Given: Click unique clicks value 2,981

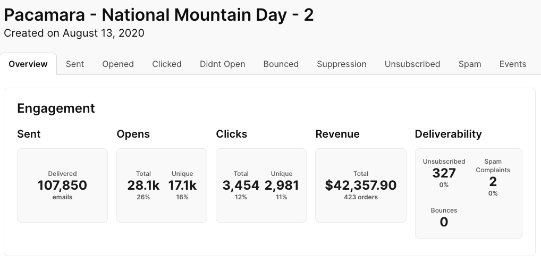Looking at the screenshot, I should (x=282, y=185).
